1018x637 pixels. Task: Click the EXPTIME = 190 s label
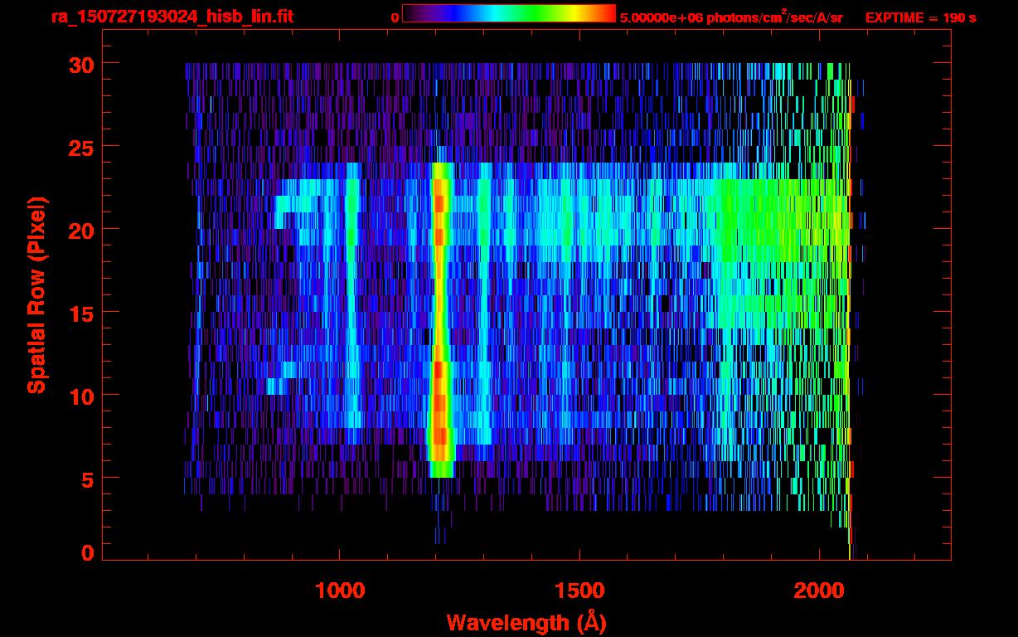(920, 17)
